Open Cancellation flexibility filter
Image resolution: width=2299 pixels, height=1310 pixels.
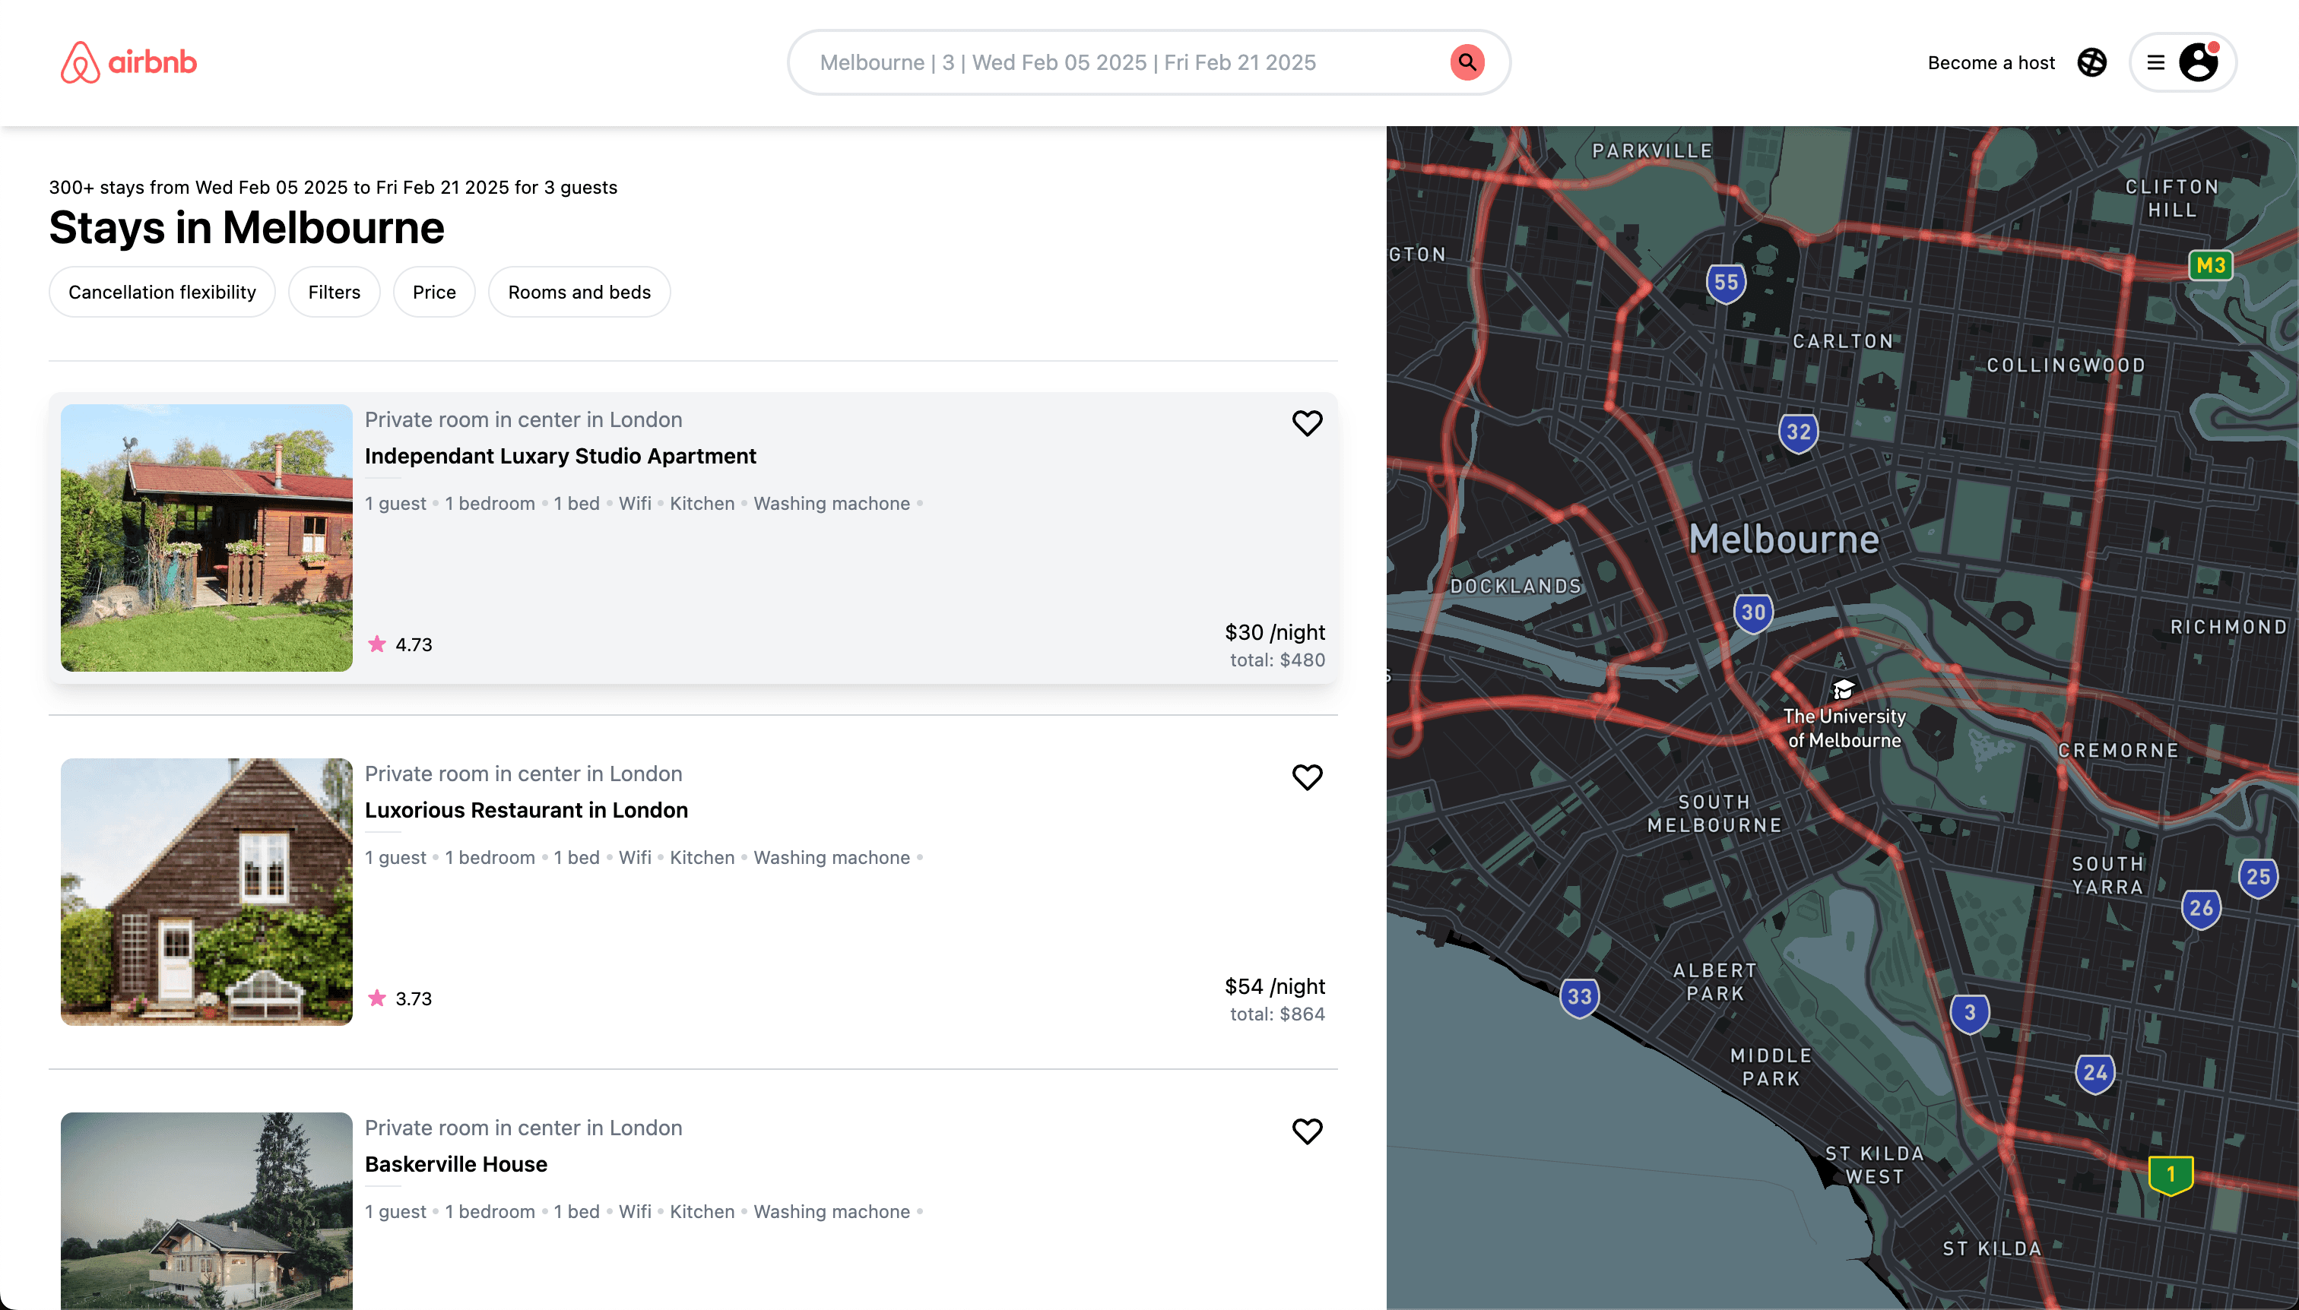162,292
